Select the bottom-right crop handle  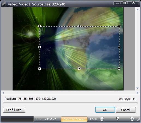coord(119,69)
